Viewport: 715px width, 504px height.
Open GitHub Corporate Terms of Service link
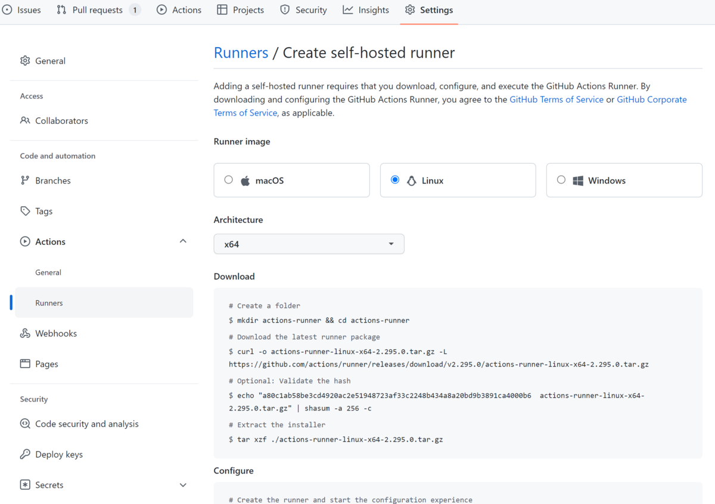pyautogui.click(x=450, y=106)
